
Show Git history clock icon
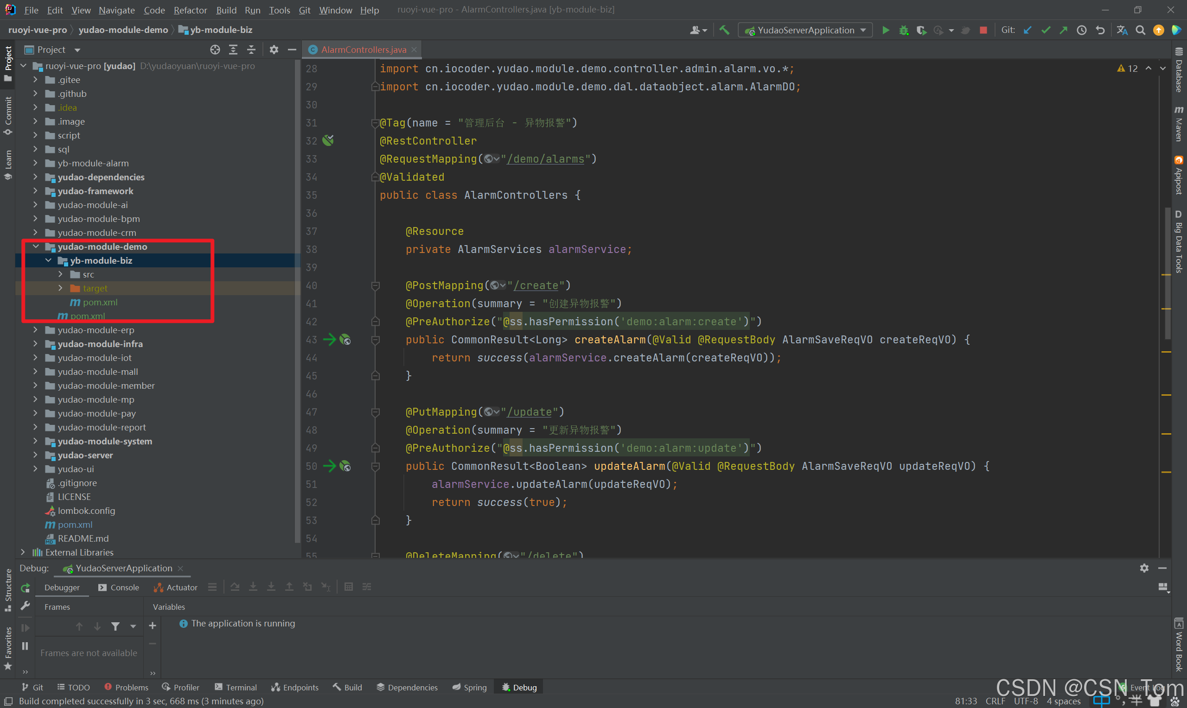[1082, 30]
